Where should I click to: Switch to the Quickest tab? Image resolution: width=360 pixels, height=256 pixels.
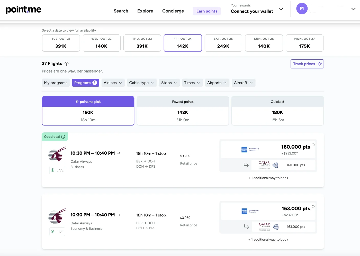tap(277, 111)
